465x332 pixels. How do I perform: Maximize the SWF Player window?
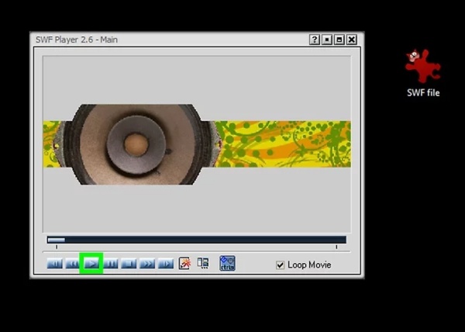tap(339, 40)
